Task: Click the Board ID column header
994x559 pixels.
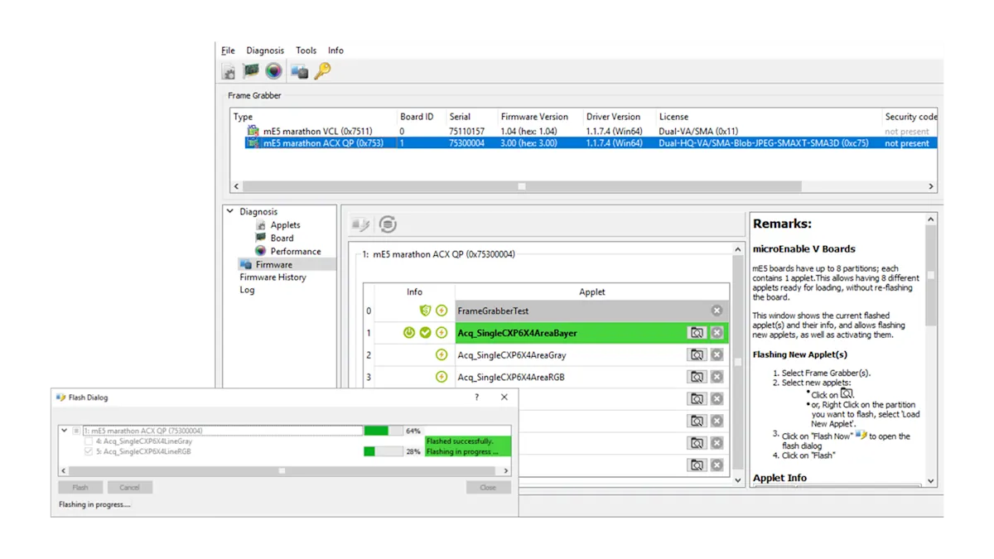Action: [417, 117]
